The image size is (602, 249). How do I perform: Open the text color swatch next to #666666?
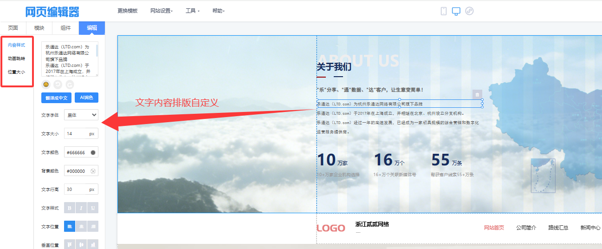click(93, 152)
